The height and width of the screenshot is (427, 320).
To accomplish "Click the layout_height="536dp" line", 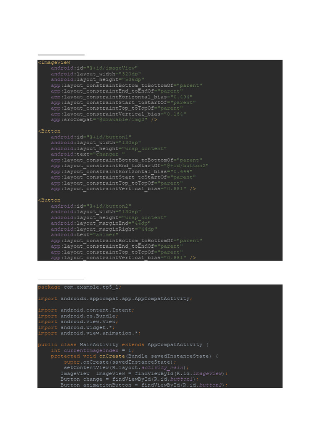I will point(97,80).
